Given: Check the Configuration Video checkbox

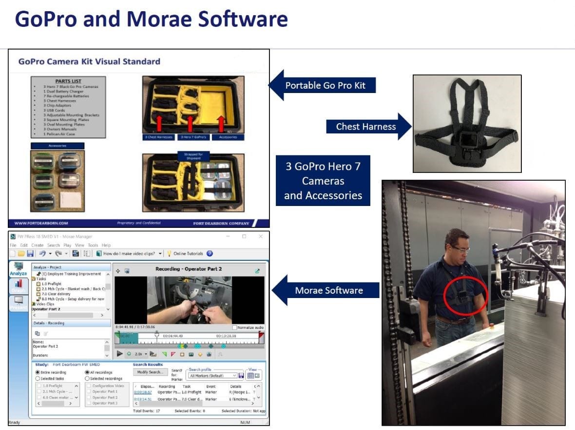Looking at the screenshot, I should point(89,386).
